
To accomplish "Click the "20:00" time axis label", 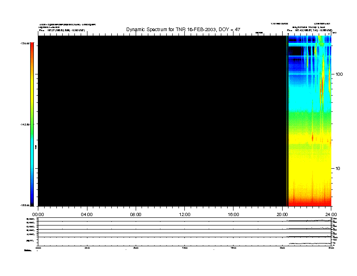I will 282,215.
